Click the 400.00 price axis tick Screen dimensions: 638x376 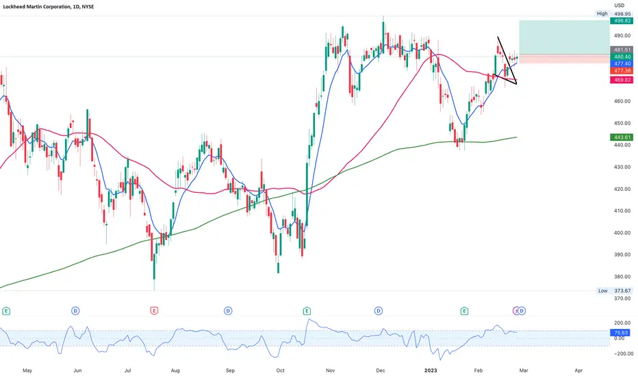(x=622, y=233)
